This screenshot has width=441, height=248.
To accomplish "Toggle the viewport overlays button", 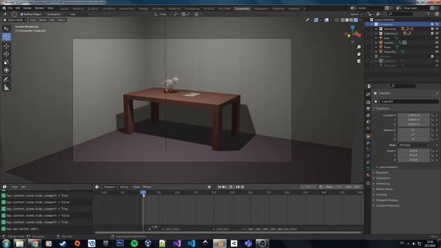I will click(x=327, y=20).
